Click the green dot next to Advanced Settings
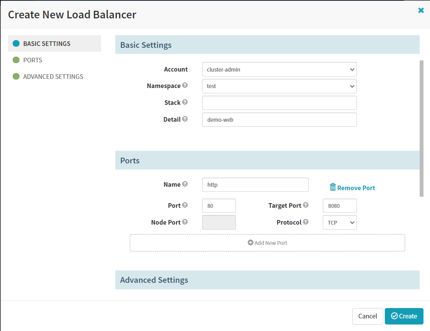Image resolution: width=430 pixels, height=331 pixels. (x=16, y=76)
